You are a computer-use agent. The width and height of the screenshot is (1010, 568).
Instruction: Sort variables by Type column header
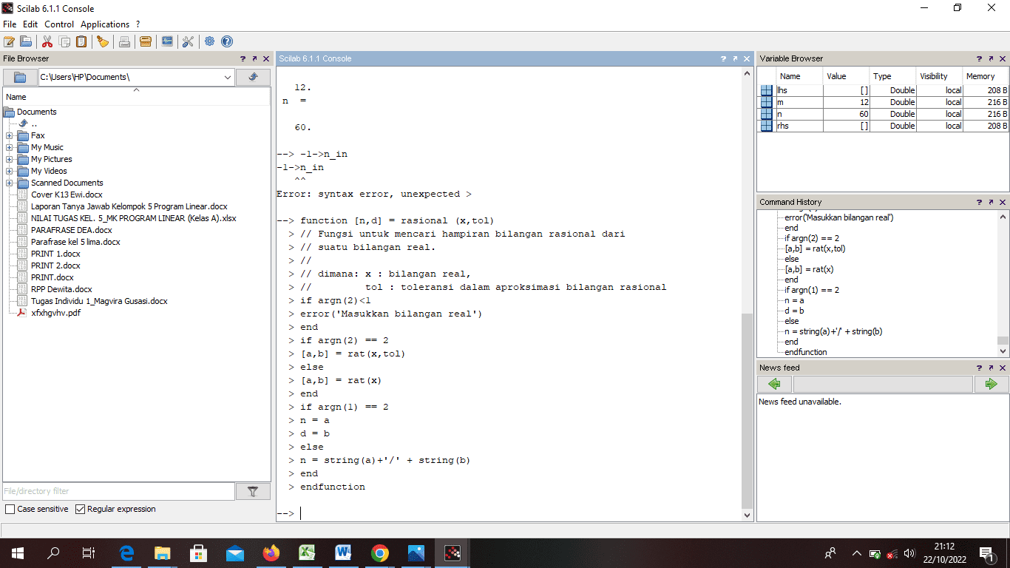pos(892,76)
